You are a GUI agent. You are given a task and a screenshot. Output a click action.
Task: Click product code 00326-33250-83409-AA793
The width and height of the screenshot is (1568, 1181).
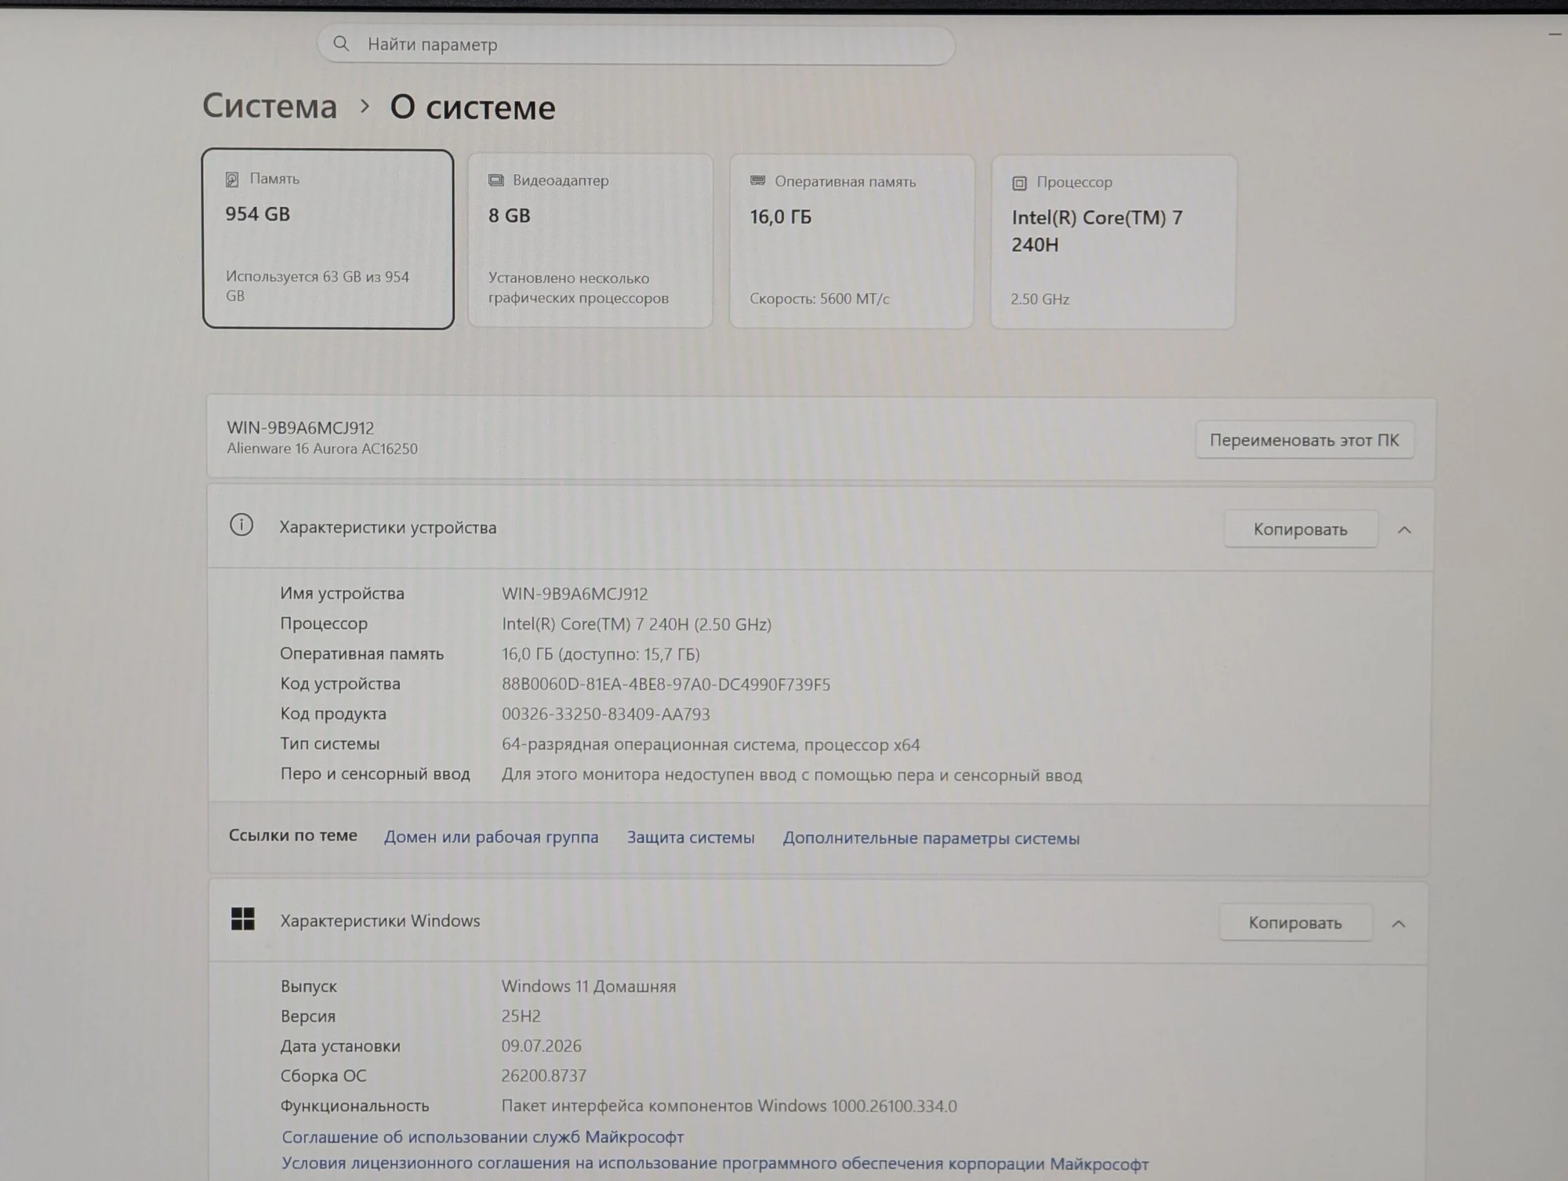(x=606, y=714)
